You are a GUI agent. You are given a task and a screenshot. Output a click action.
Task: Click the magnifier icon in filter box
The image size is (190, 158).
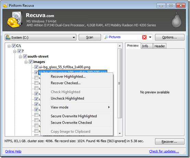pyautogui.click(x=106, y=37)
